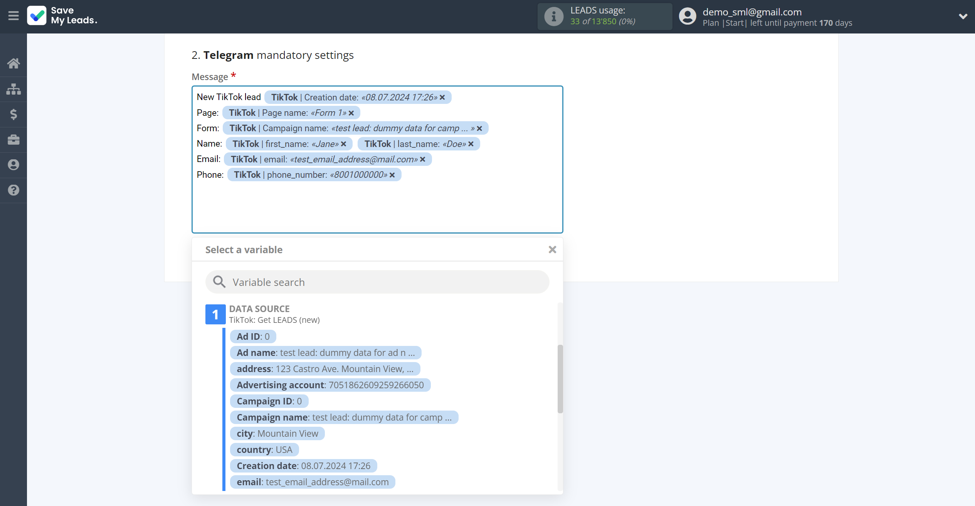This screenshot has height=506, width=975.
Task: Select the Advertising account variable
Action: [x=330, y=385]
